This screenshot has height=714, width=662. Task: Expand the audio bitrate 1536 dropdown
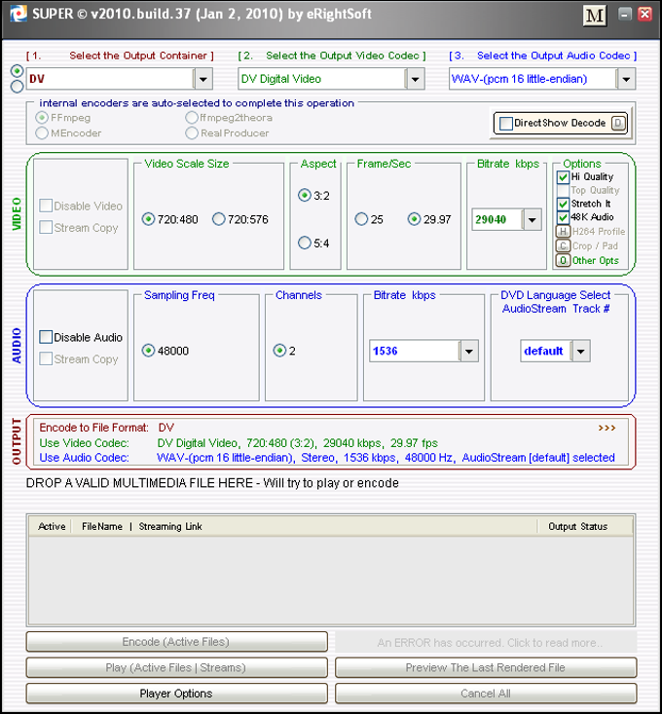coord(468,351)
